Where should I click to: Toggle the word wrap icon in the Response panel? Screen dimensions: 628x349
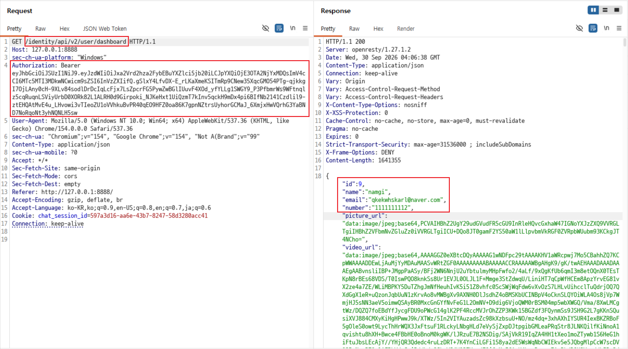click(x=593, y=28)
